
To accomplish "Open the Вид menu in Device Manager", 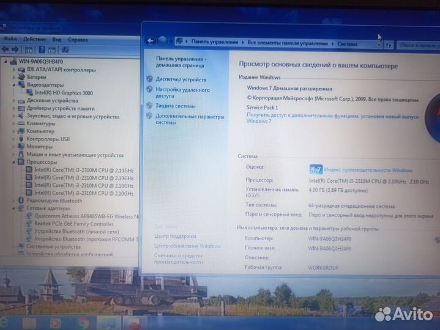I will click(x=57, y=40).
